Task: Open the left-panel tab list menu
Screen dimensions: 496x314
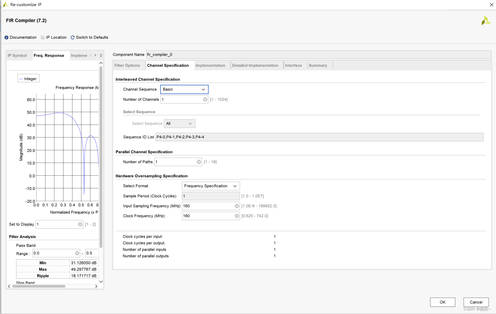Action: click(x=101, y=55)
